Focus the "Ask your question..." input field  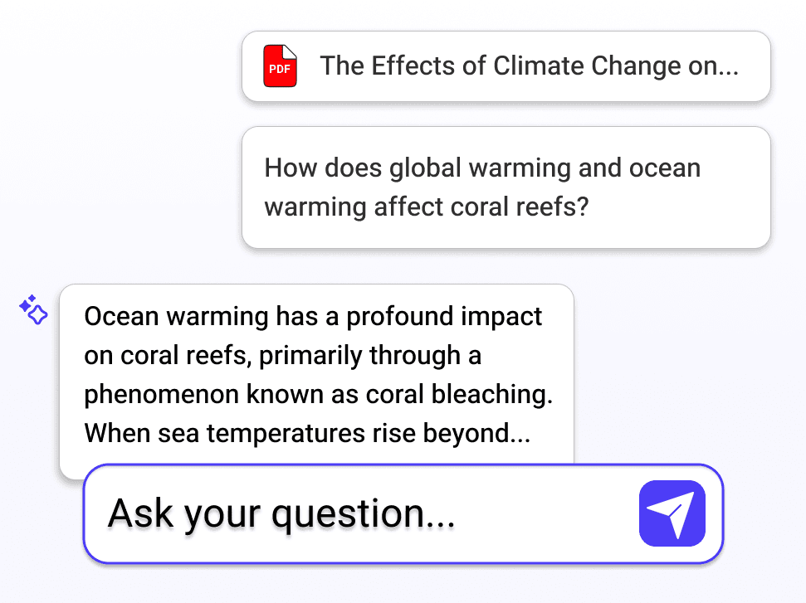click(x=365, y=513)
